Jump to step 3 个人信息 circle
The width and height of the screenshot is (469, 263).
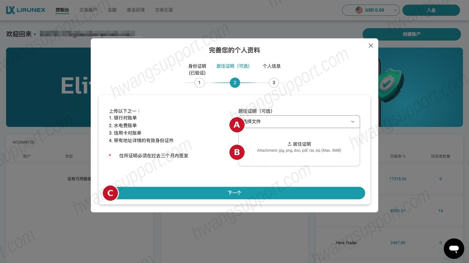point(274,83)
